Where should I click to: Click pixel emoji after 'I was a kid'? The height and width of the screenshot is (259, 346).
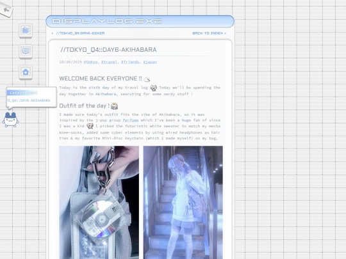[90, 126]
